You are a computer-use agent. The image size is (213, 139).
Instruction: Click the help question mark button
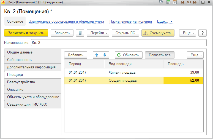click(203, 33)
